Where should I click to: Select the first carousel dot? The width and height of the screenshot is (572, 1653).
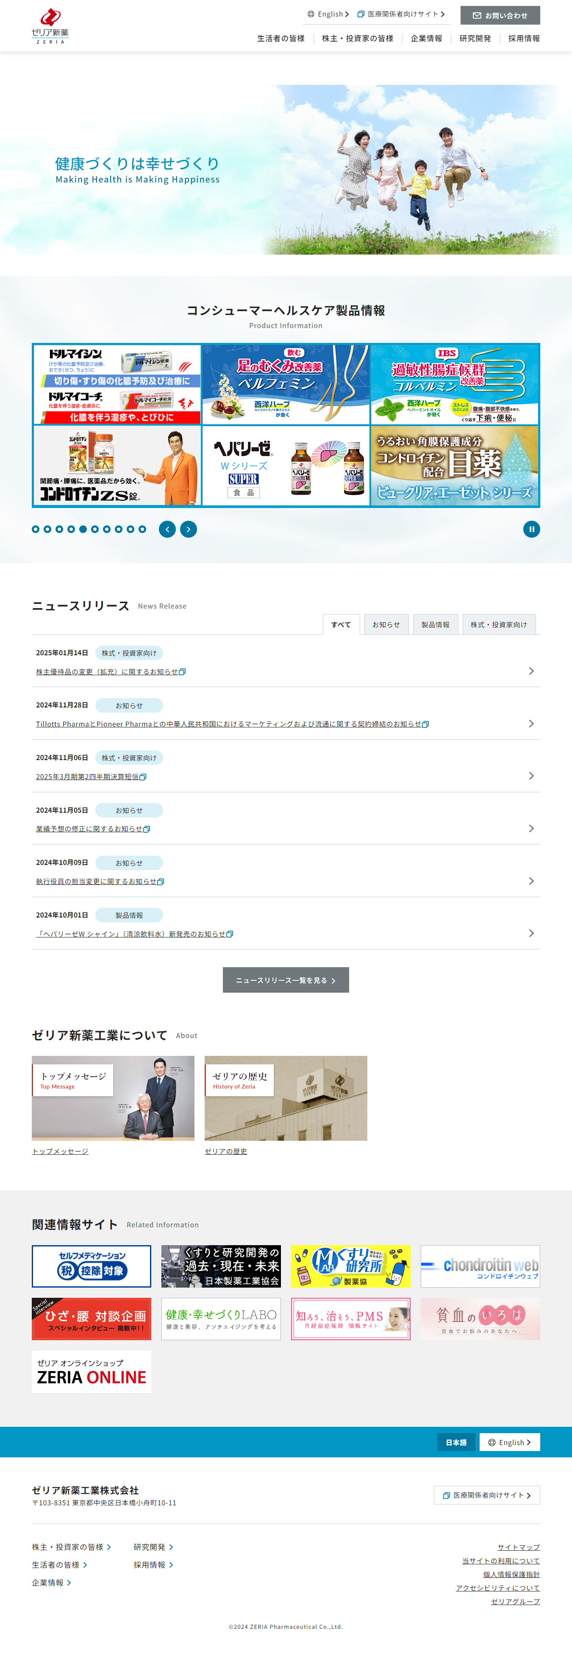point(36,529)
